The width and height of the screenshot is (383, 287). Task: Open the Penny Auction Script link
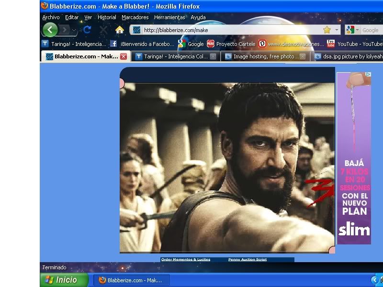tap(248, 259)
